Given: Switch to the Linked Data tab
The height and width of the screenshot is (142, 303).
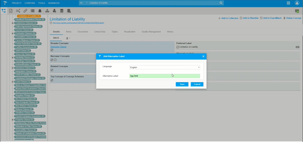Looking at the screenshot, I should click(100, 32).
